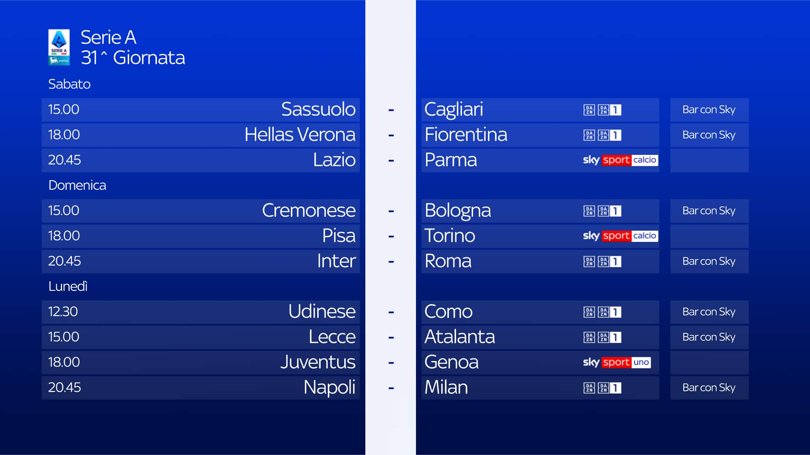Click the DAZN logo beside Milan
810x455 pixels.
point(589,388)
